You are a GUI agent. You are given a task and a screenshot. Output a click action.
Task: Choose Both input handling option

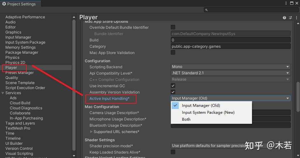coord(211,119)
